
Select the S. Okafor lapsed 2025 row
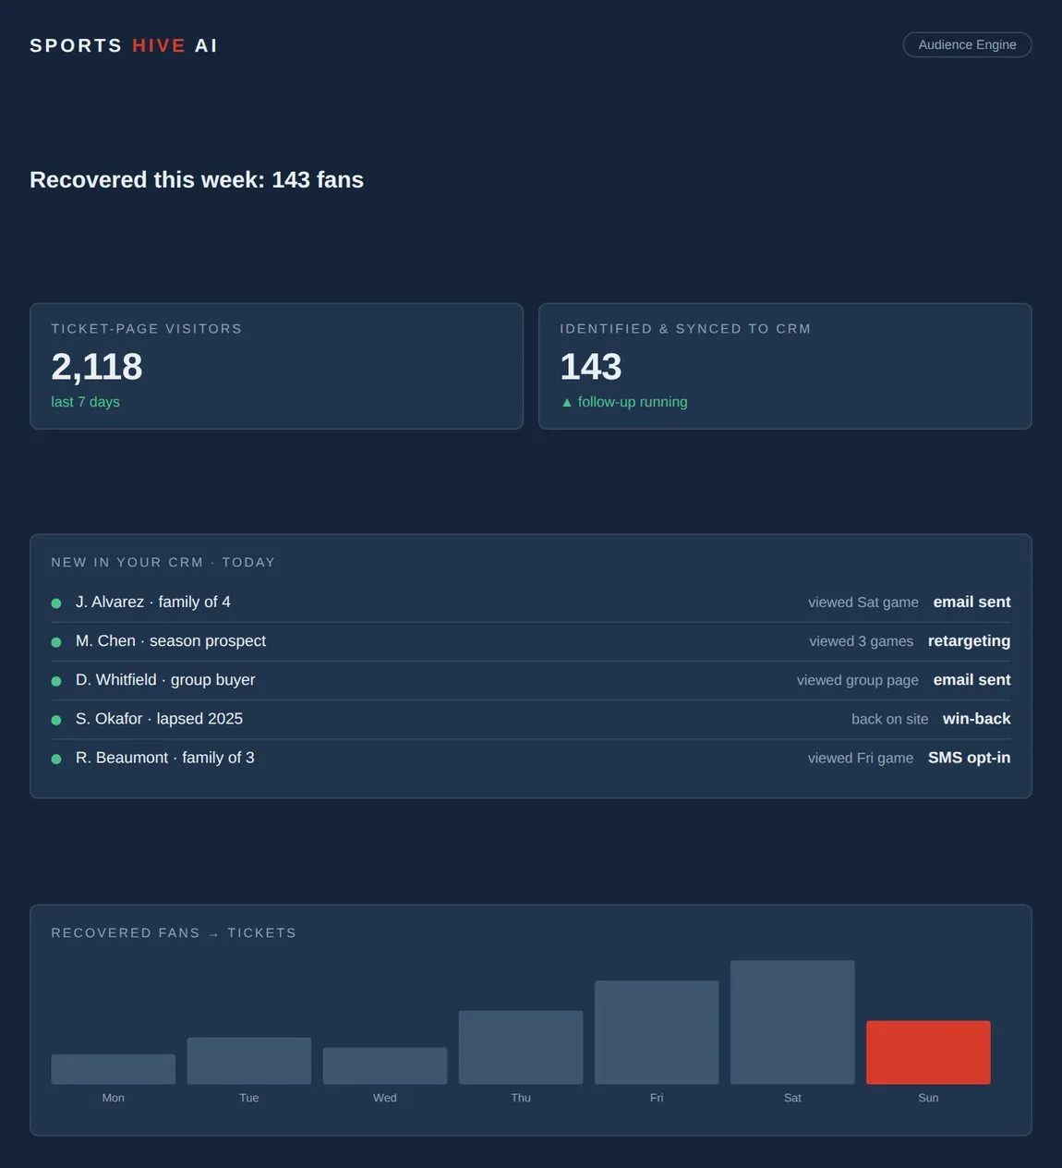(531, 719)
